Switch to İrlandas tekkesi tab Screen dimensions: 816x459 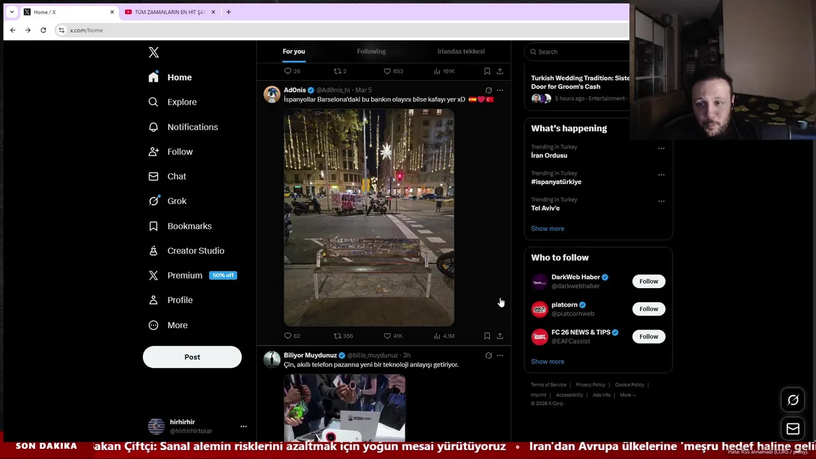point(461,52)
